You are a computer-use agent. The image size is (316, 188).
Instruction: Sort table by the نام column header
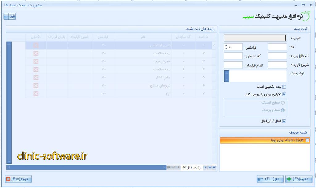pyautogui.click(x=143, y=37)
